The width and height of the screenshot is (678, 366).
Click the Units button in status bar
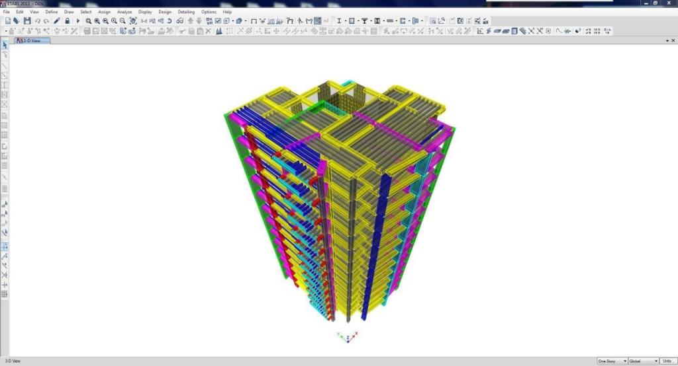tap(668, 361)
